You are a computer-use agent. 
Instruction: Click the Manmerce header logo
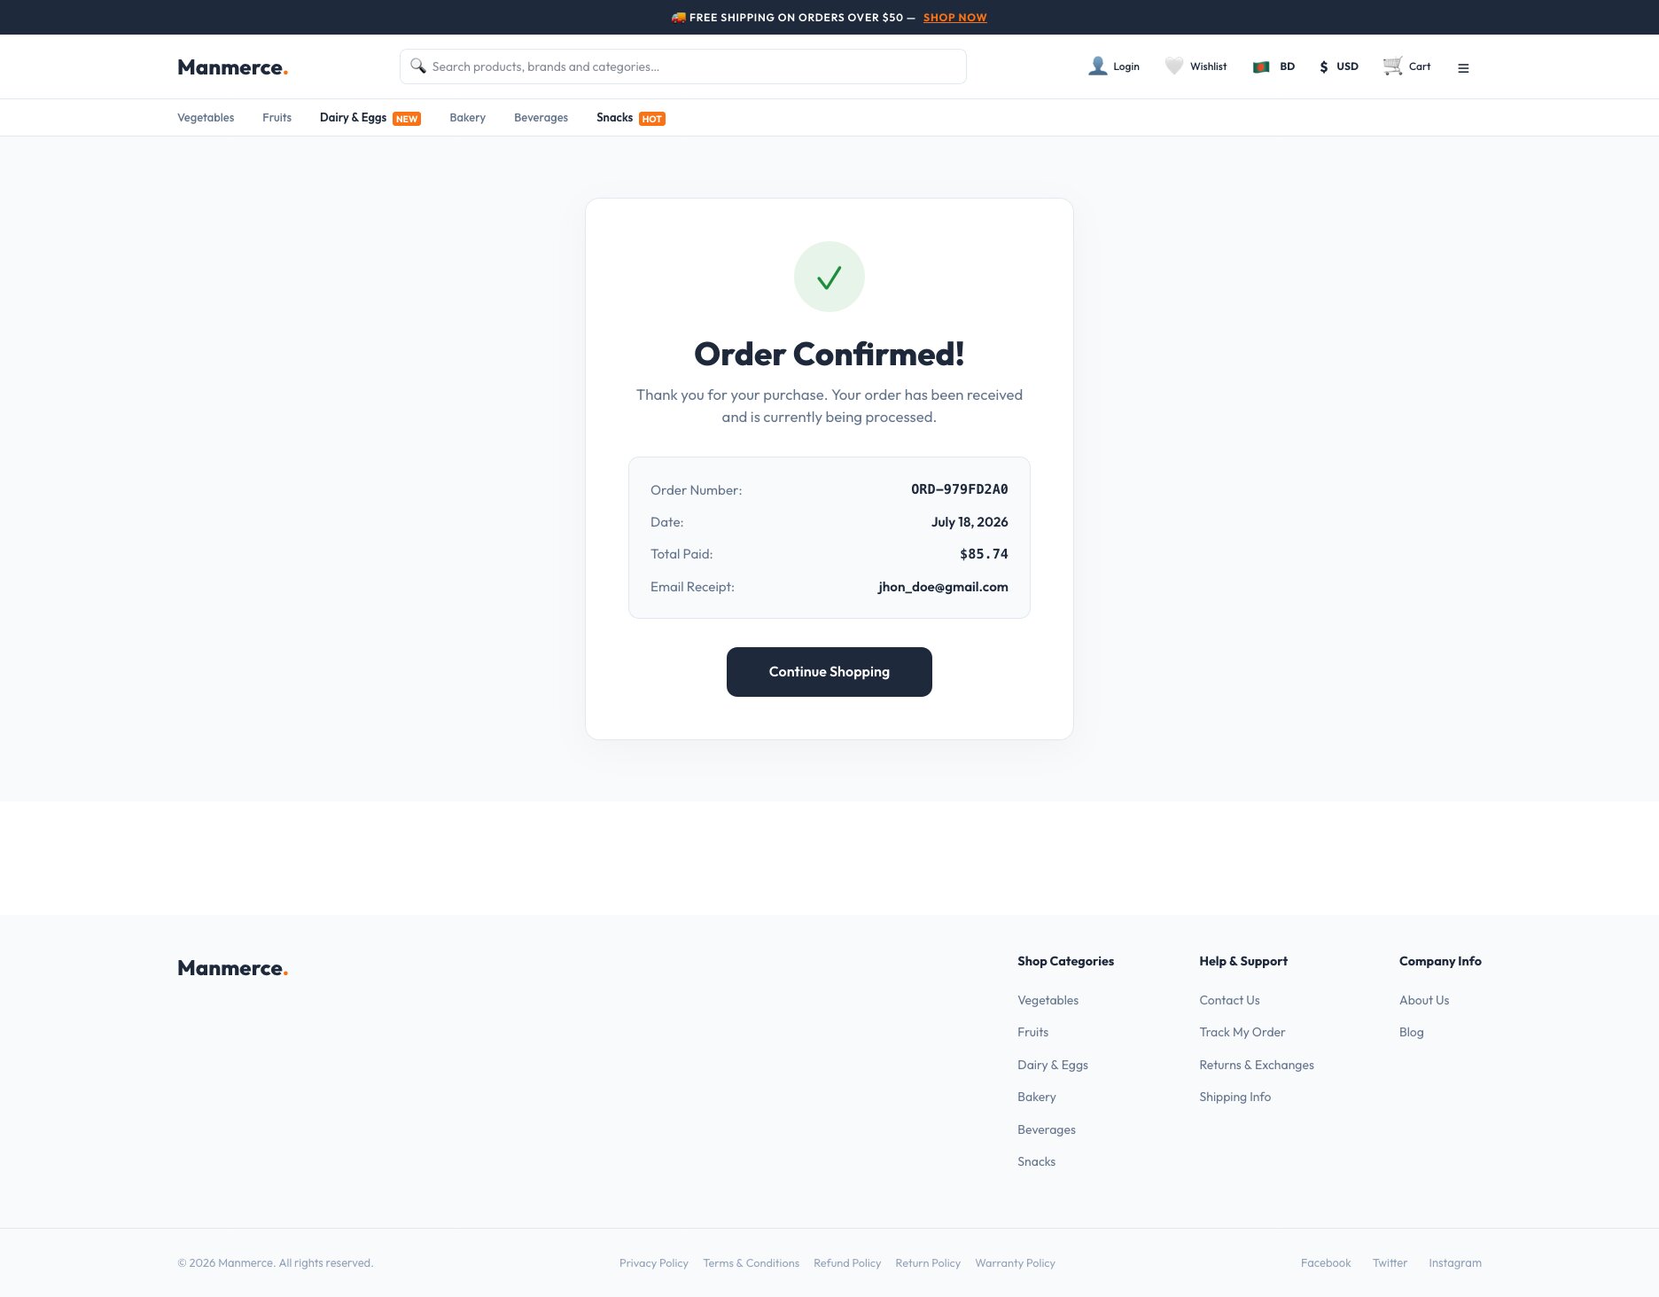pyautogui.click(x=232, y=67)
